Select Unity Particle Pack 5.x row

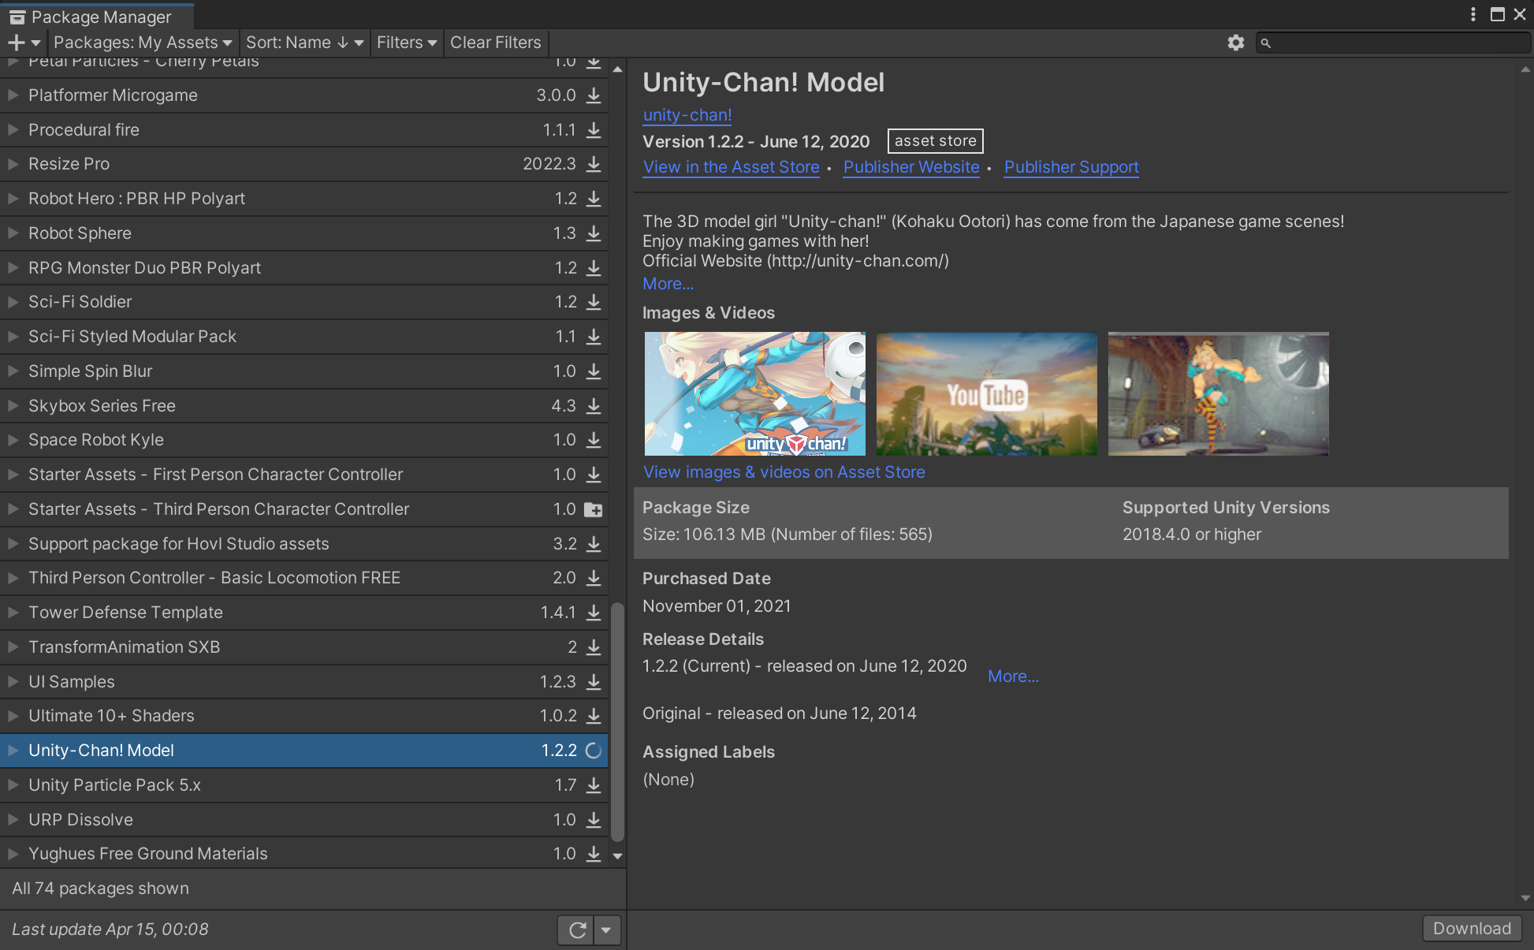click(x=303, y=785)
